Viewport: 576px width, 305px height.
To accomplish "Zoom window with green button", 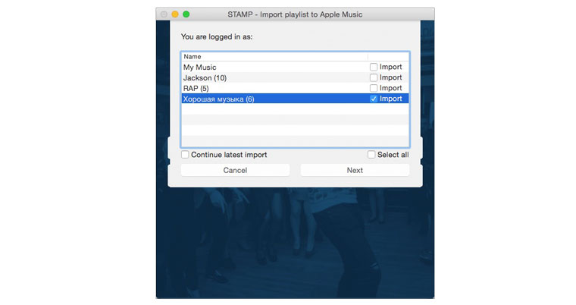I will pyautogui.click(x=186, y=14).
